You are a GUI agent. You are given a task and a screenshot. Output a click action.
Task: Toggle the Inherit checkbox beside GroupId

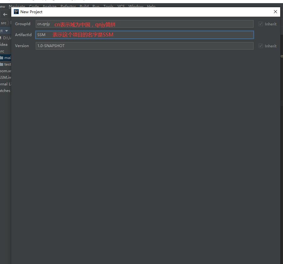260,24
